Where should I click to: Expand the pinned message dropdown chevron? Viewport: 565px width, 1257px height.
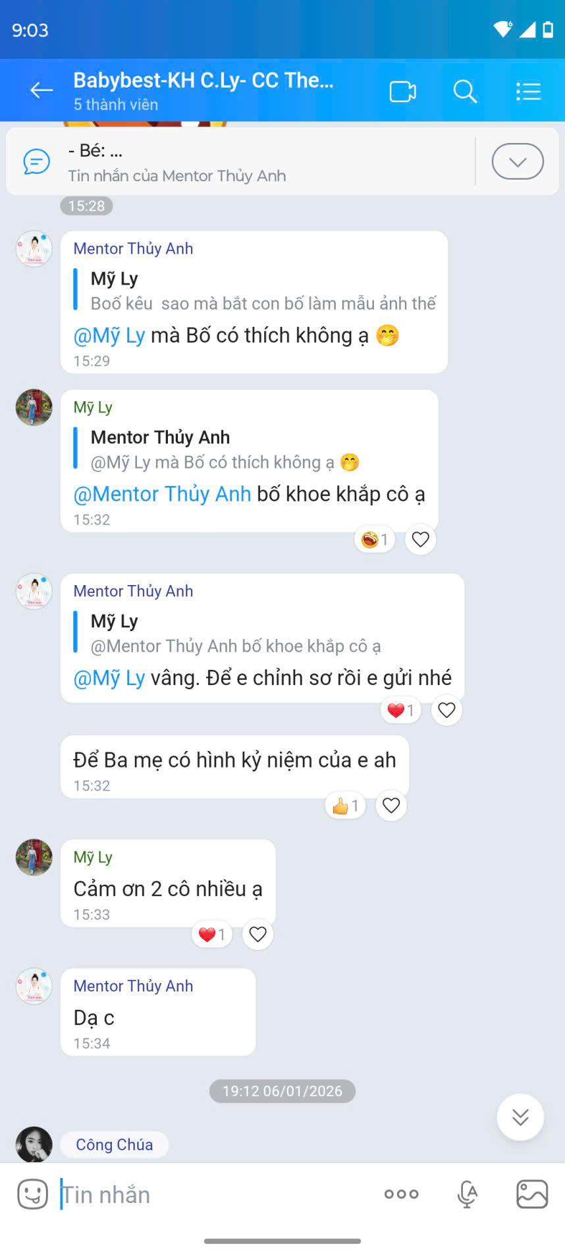coord(518,161)
